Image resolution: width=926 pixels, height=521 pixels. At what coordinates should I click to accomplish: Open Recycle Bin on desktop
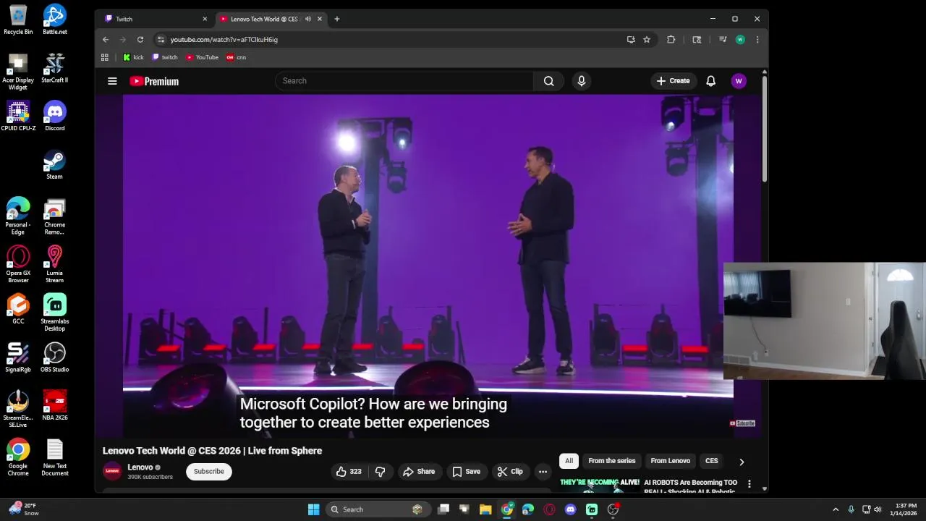click(18, 20)
